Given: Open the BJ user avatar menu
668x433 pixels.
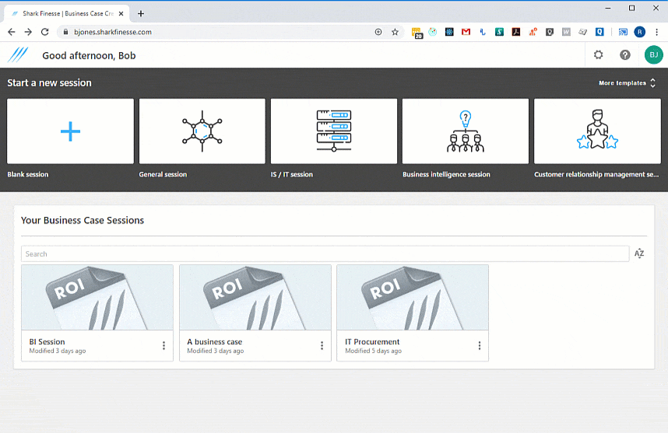Looking at the screenshot, I should [653, 55].
